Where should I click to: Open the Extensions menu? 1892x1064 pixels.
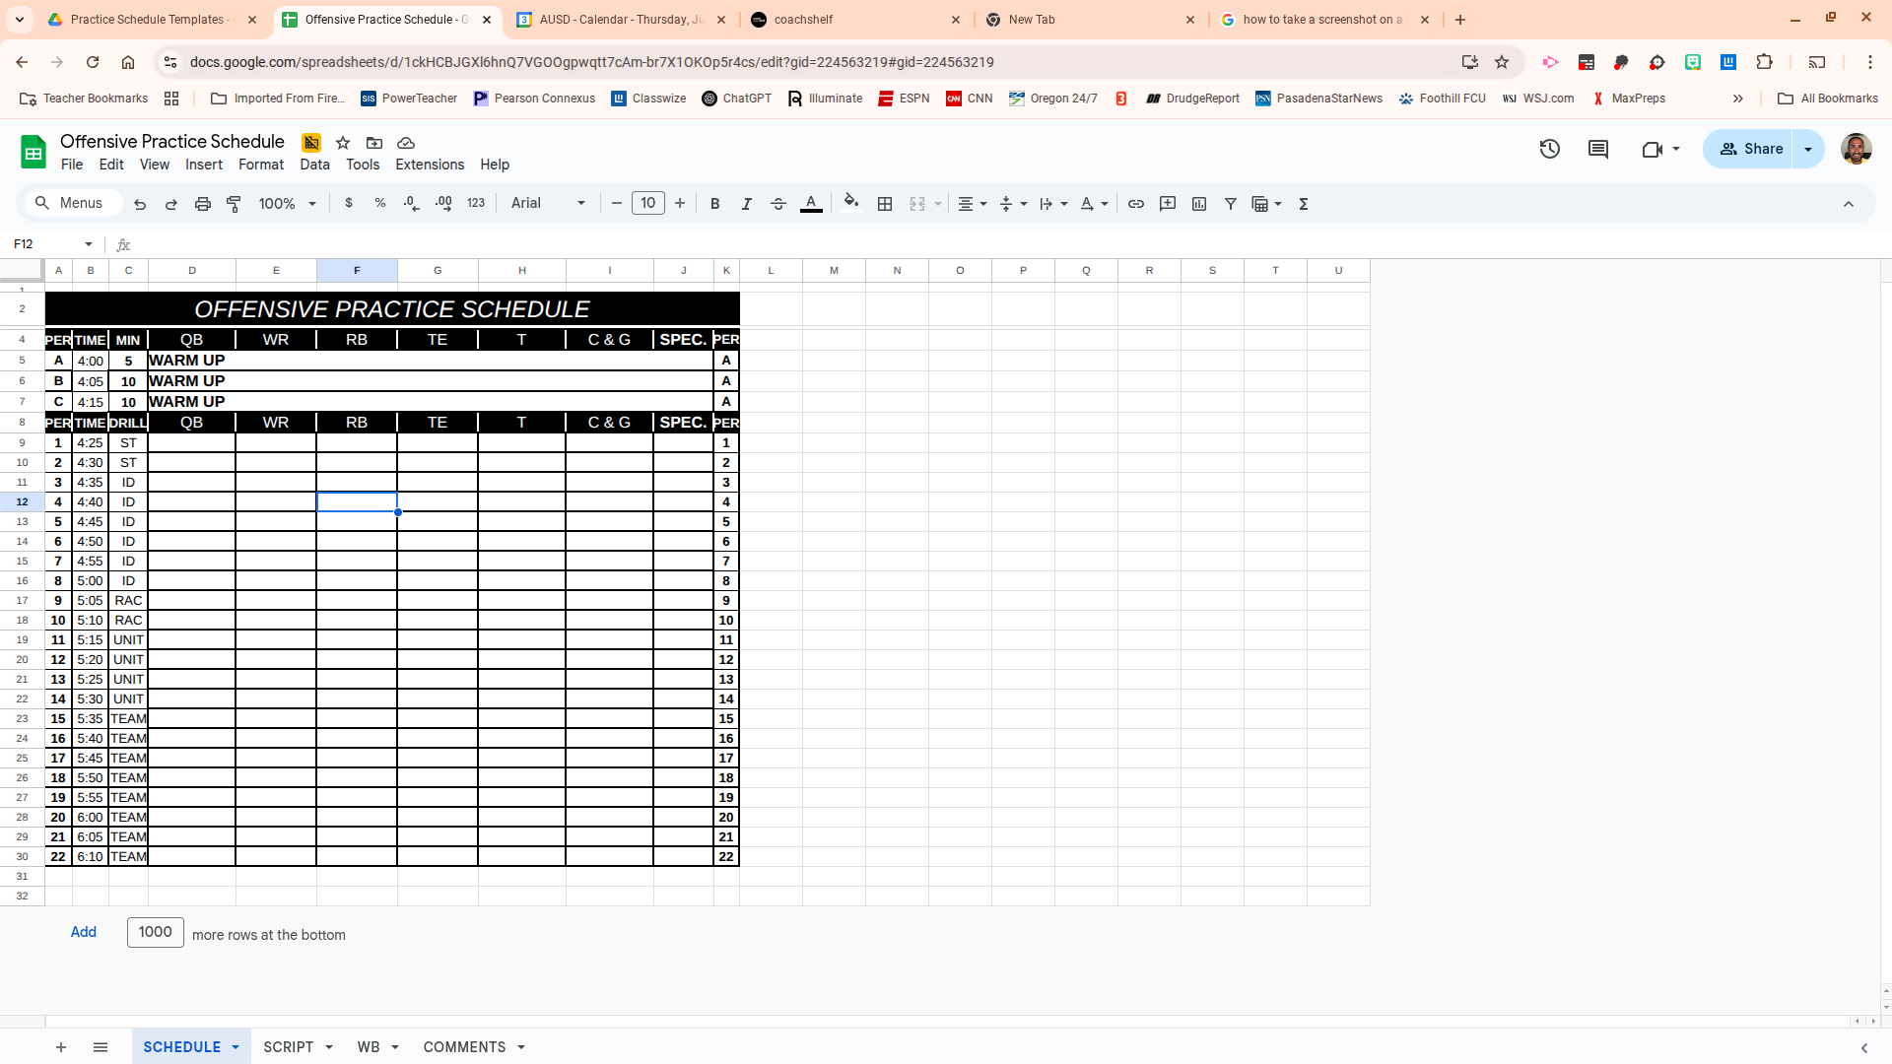430,165
